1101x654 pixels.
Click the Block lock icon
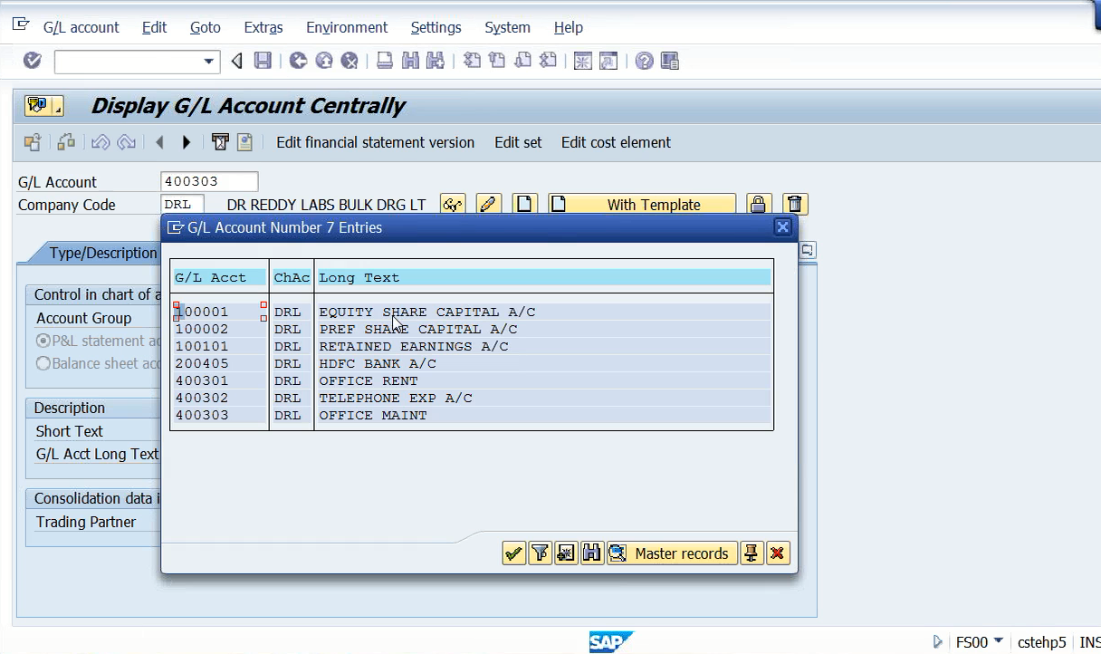coord(759,204)
